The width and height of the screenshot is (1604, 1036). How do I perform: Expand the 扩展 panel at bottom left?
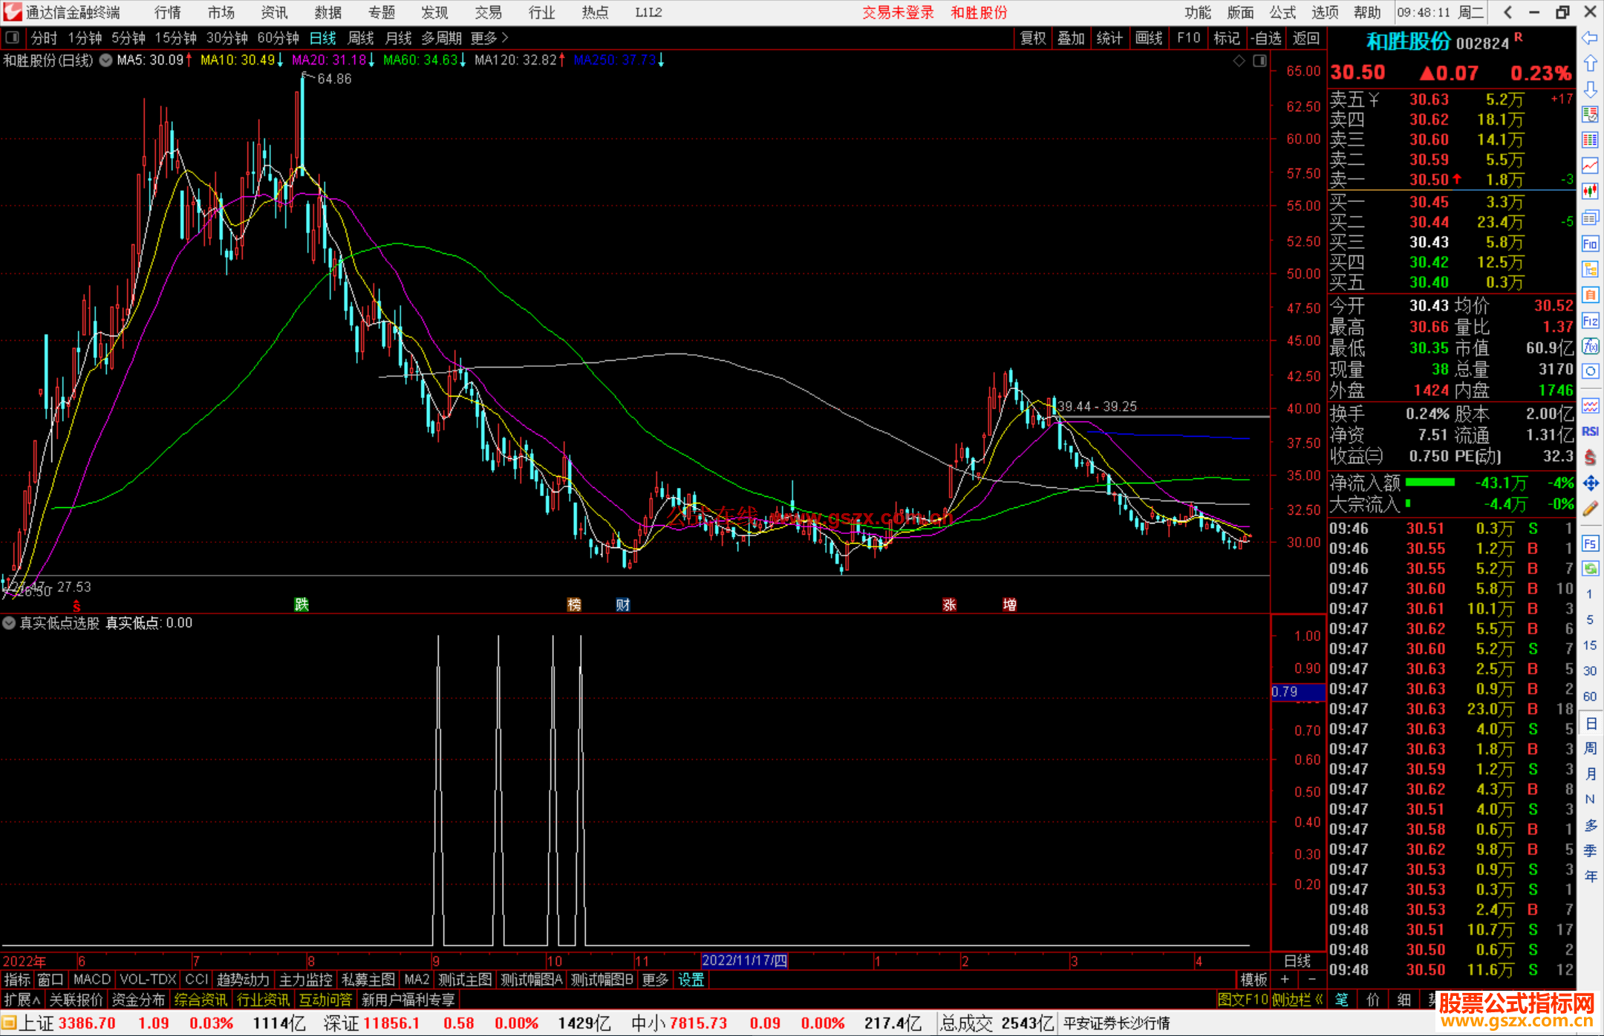point(22,1000)
